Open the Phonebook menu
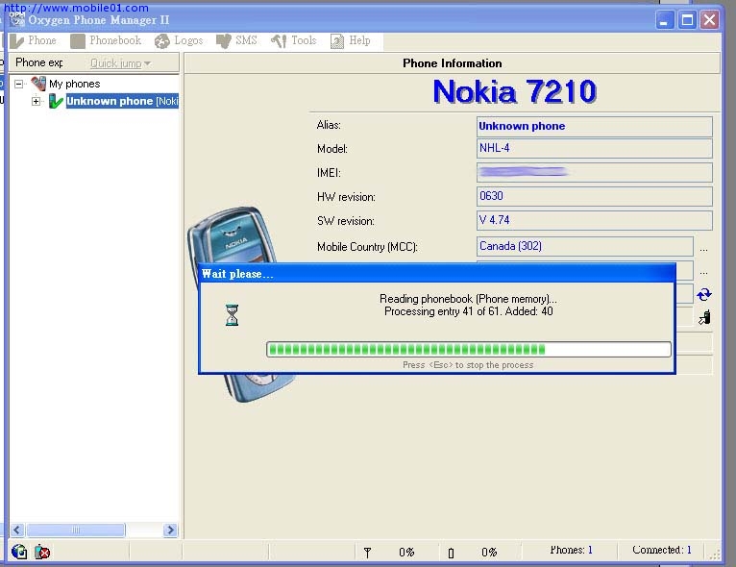Viewport: 736px width, 567px height. pos(106,40)
